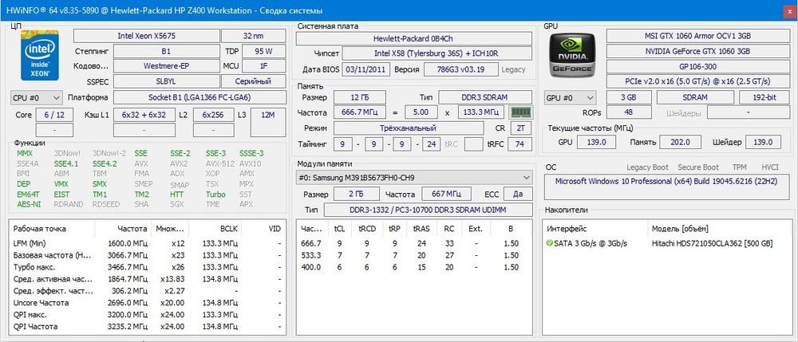Click the SATA 3 Gb/s interface entry
Viewport: 798px width, 342px height.
[591, 243]
